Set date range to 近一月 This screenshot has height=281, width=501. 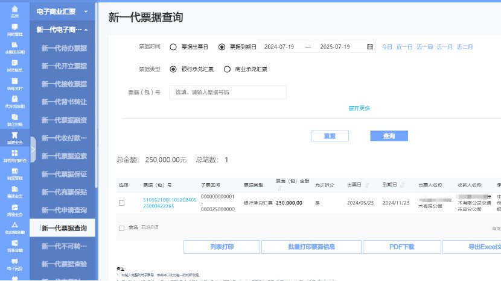point(444,47)
